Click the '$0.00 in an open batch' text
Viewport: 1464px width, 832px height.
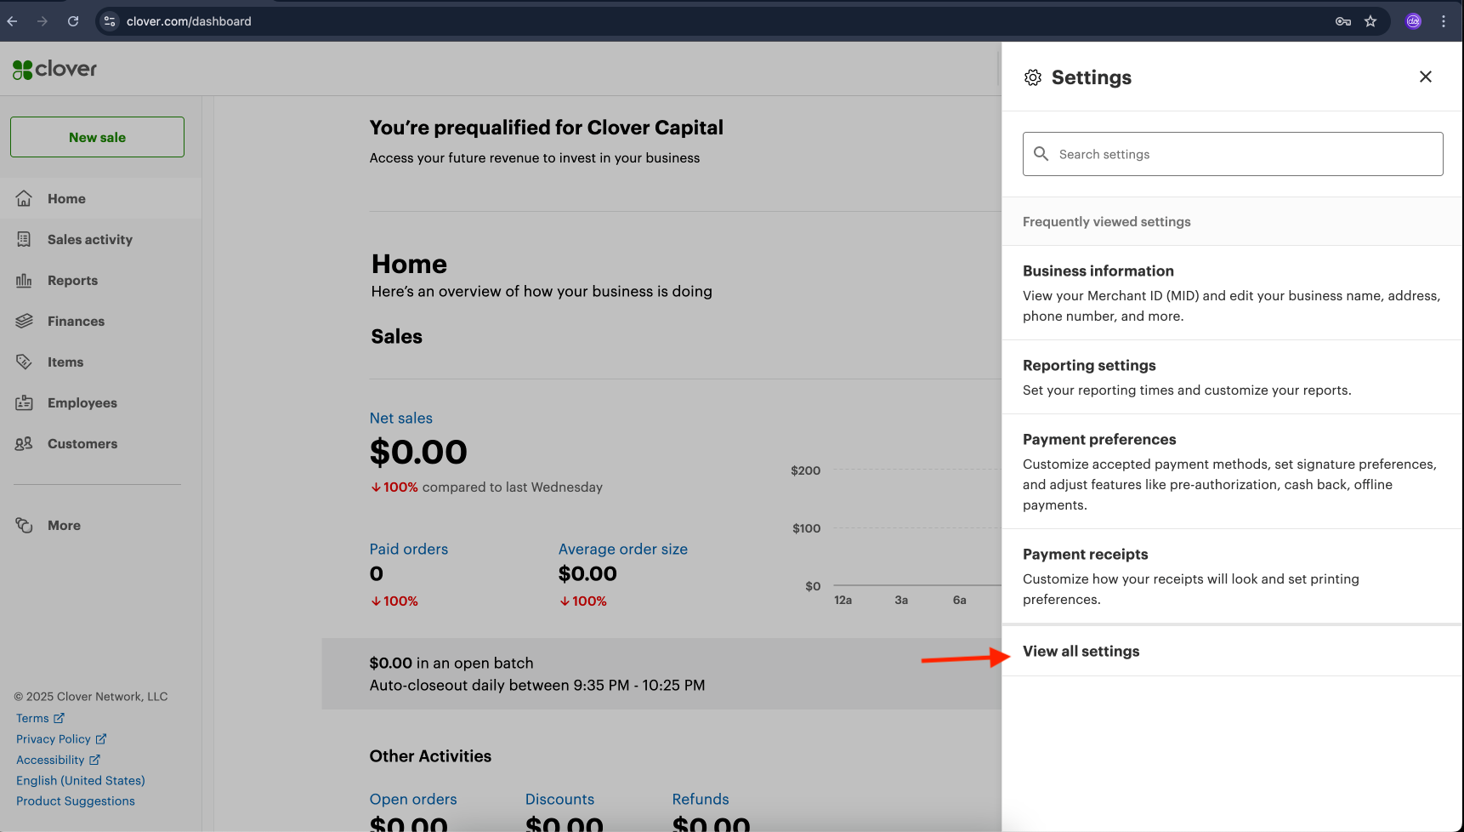click(x=451, y=663)
